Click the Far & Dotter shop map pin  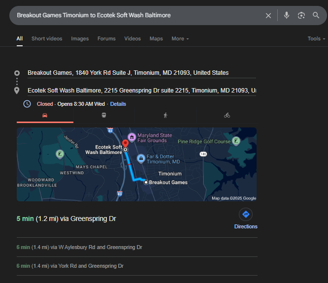[x=141, y=158]
